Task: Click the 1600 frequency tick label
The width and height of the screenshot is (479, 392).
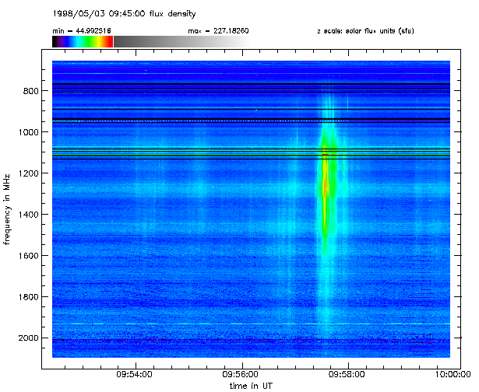Action: click(x=28, y=256)
